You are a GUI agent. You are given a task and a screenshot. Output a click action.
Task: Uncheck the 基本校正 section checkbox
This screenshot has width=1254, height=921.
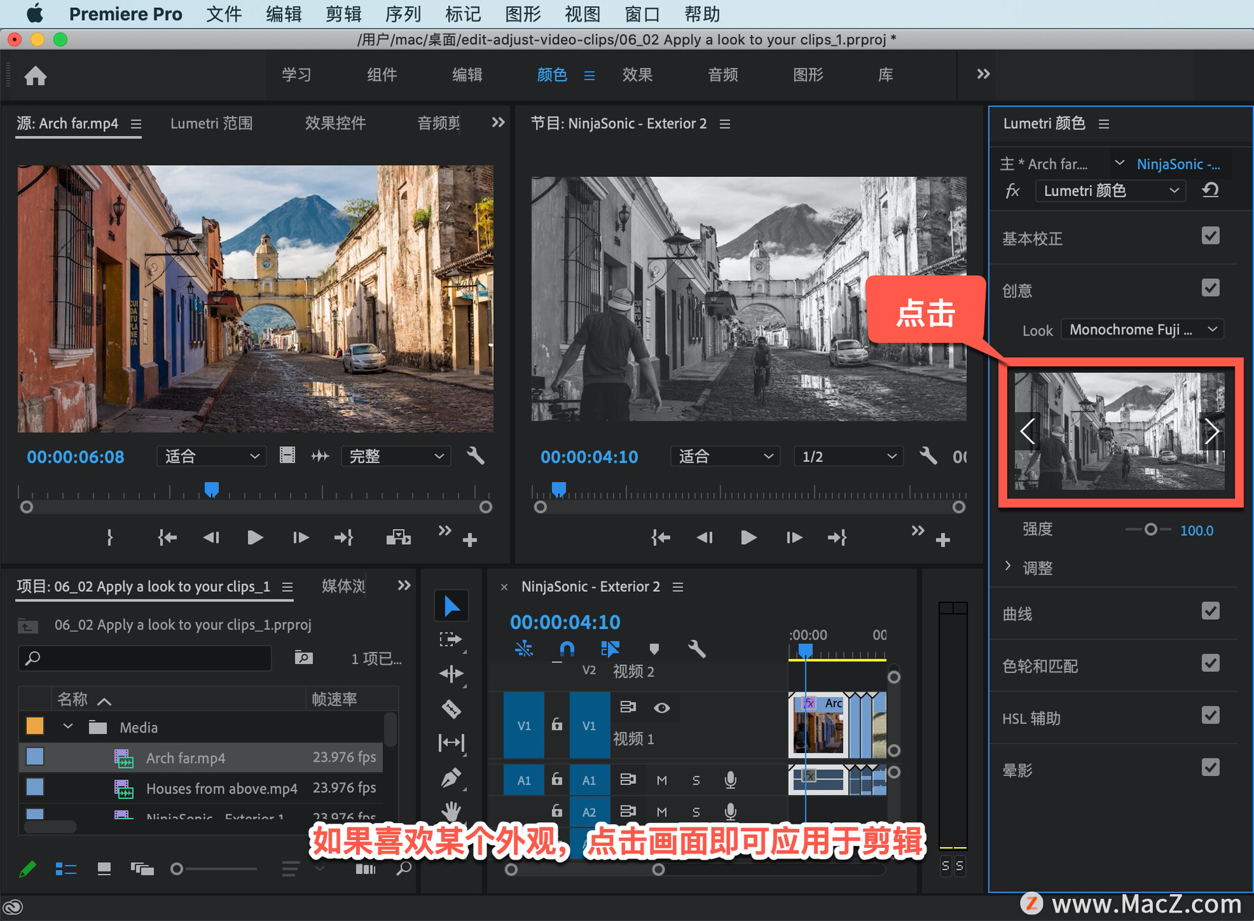point(1210,236)
